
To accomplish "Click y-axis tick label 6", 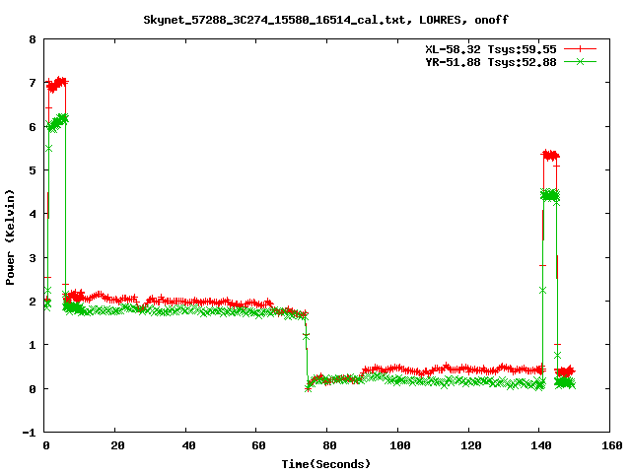I will pos(33,127).
